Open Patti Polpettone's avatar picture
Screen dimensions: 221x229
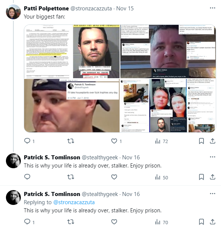point(13,12)
